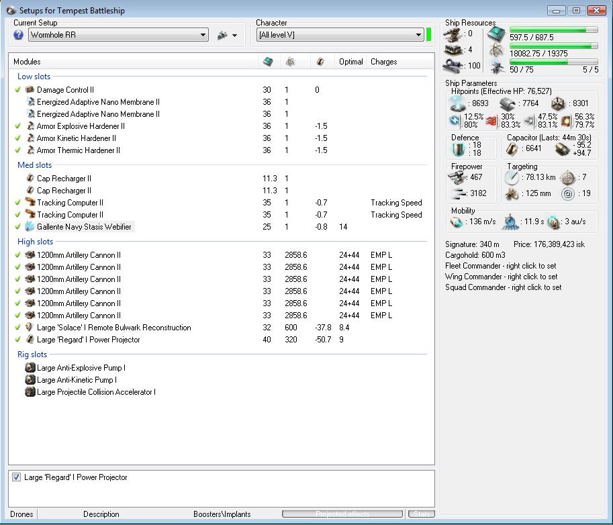Click the structure hitpoints icon
Viewport: 613px width, 525px height.
(558, 104)
